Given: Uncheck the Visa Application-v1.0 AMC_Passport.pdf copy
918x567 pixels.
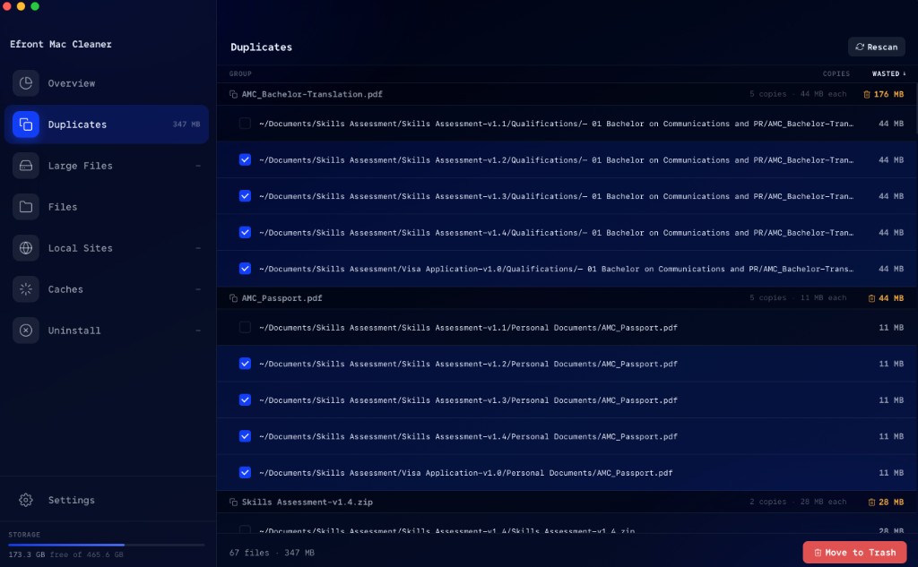Looking at the screenshot, I should (245, 473).
